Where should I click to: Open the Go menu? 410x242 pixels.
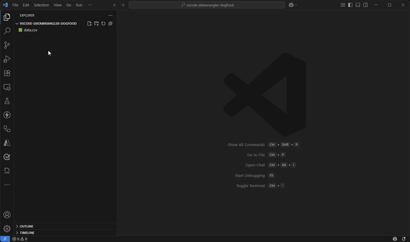pos(69,5)
